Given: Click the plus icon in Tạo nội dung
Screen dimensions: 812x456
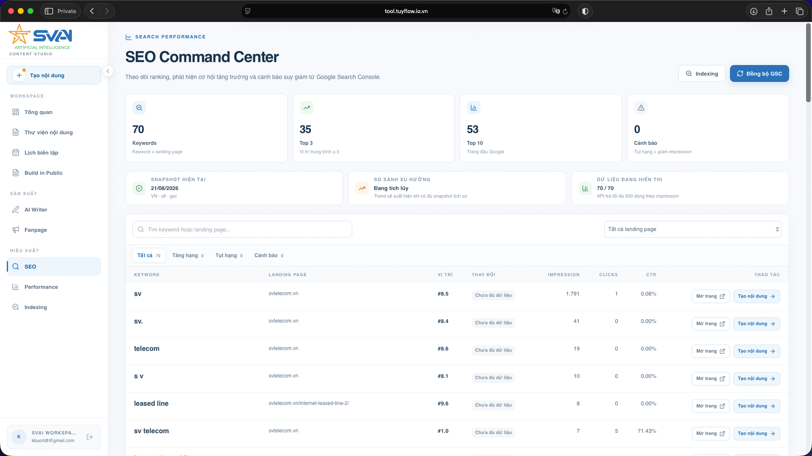Looking at the screenshot, I should click(19, 75).
